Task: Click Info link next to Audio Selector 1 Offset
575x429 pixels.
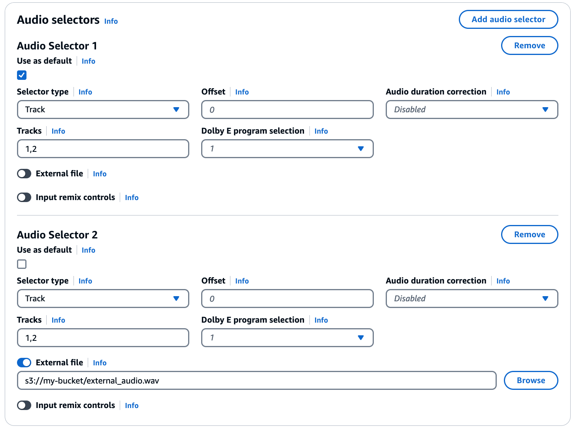Action: pos(242,92)
